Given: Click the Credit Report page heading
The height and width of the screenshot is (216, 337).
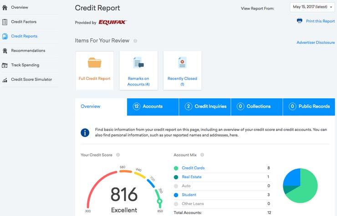Looking at the screenshot, I should 97,8.
